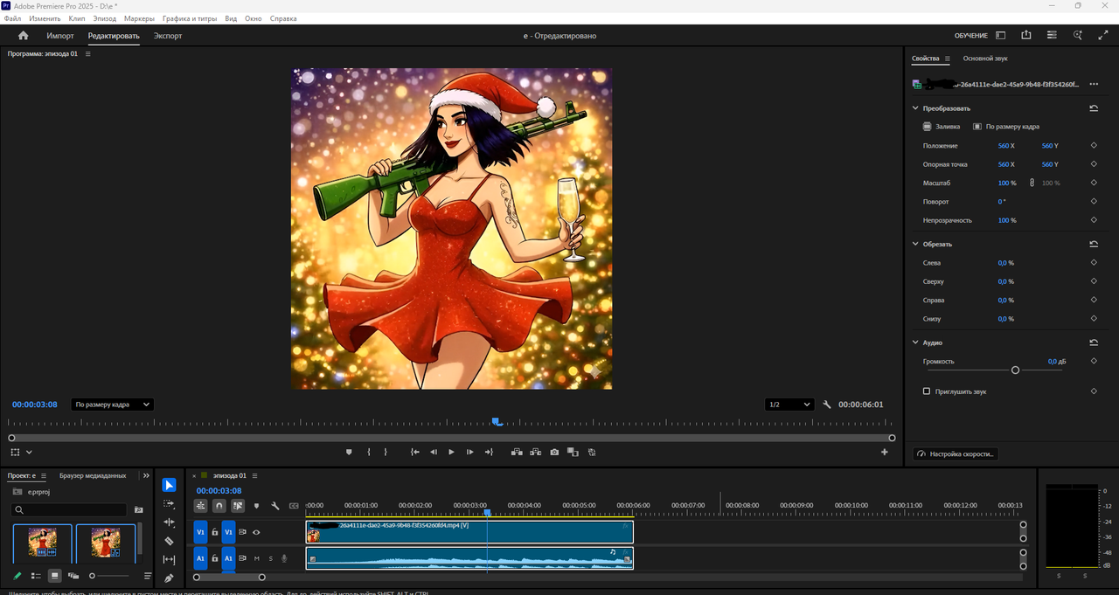Toggle V1 track output eye
Viewport: 1119px width, 595px height.
(256, 532)
